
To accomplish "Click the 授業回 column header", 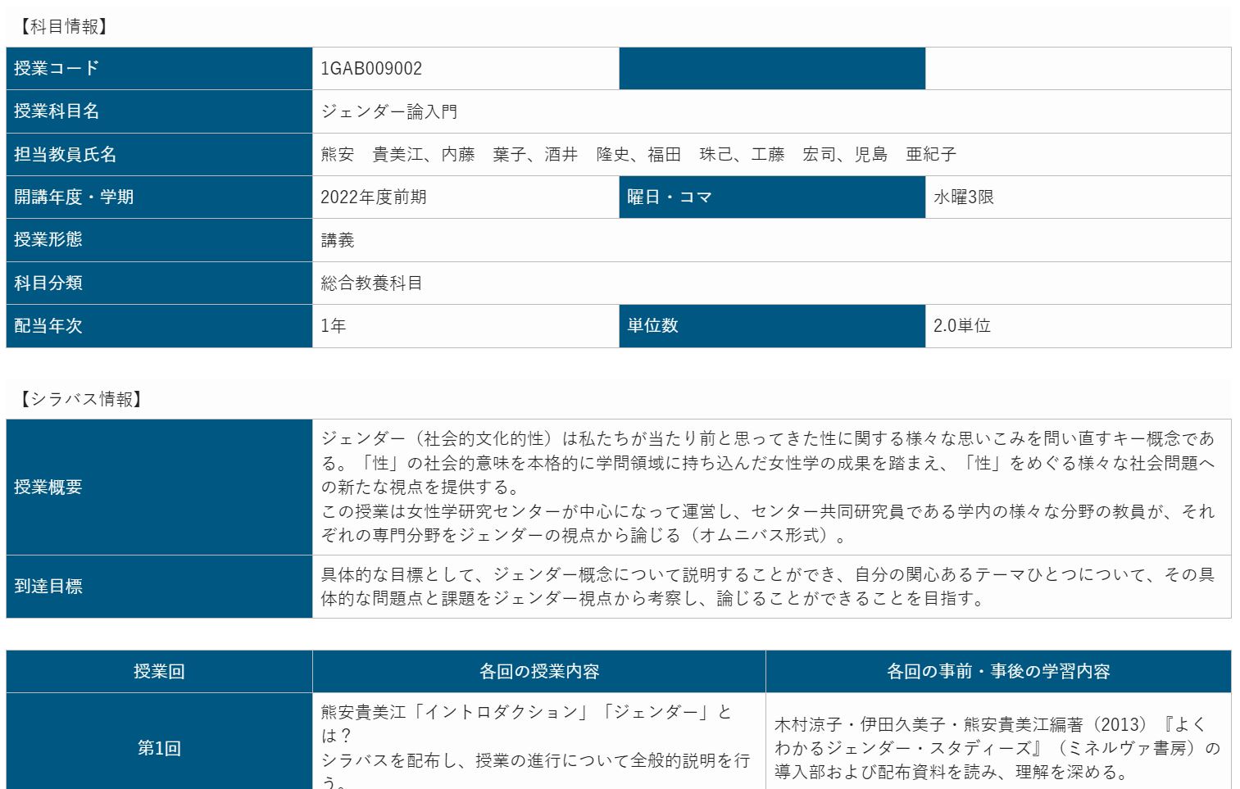I will pyautogui.click(x=159, y=672).
